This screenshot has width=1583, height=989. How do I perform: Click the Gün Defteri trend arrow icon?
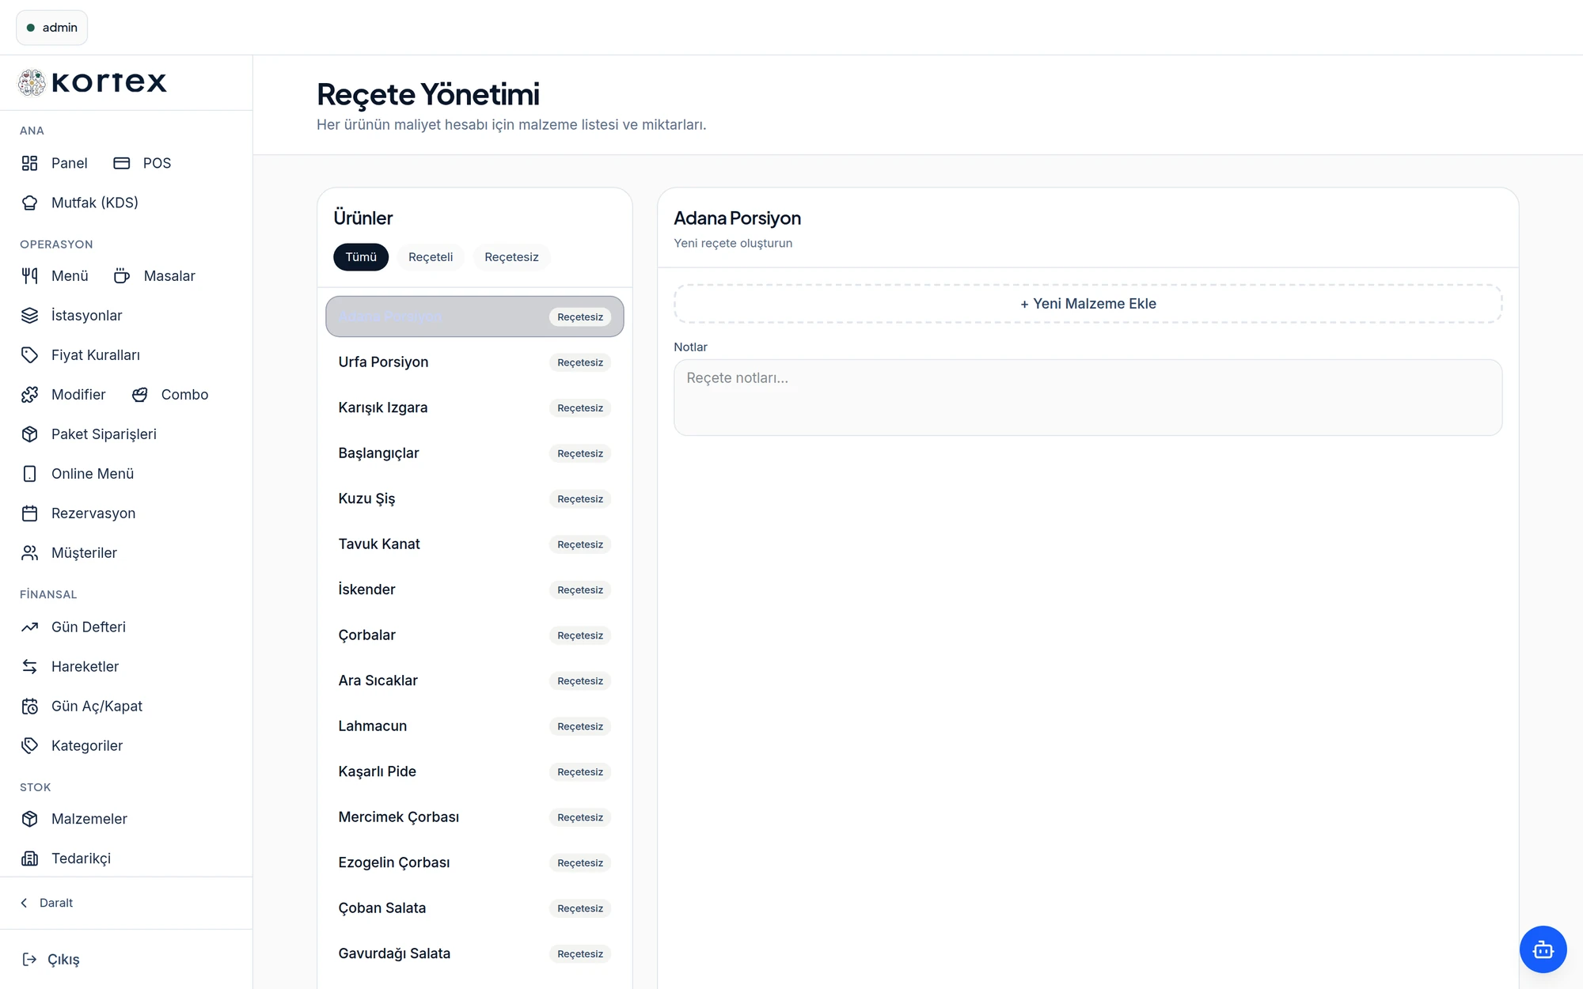click(x=29, y=627)
